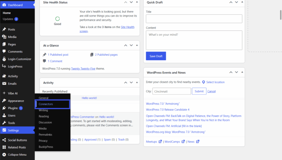Click the Appearance paintbrush icon
282x160 pixels.
4,101
